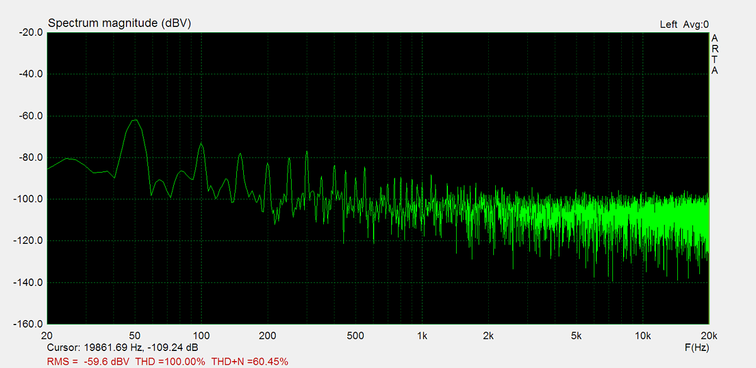Click the 300 Hz harmonic peak

(x=307, y=152)
